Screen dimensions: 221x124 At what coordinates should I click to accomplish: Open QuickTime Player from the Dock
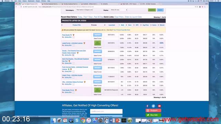pos(71,120)
